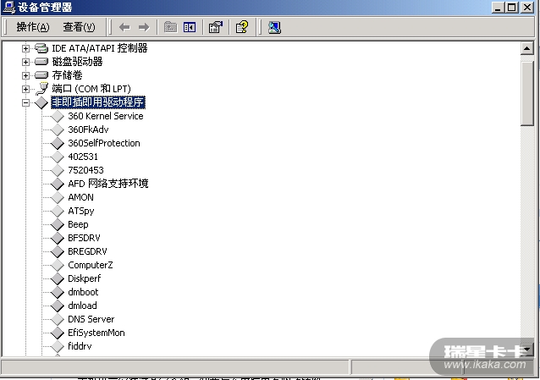
Task: Click the diamond icon beside BFSDRV
Action: click(x=58, y=238)
